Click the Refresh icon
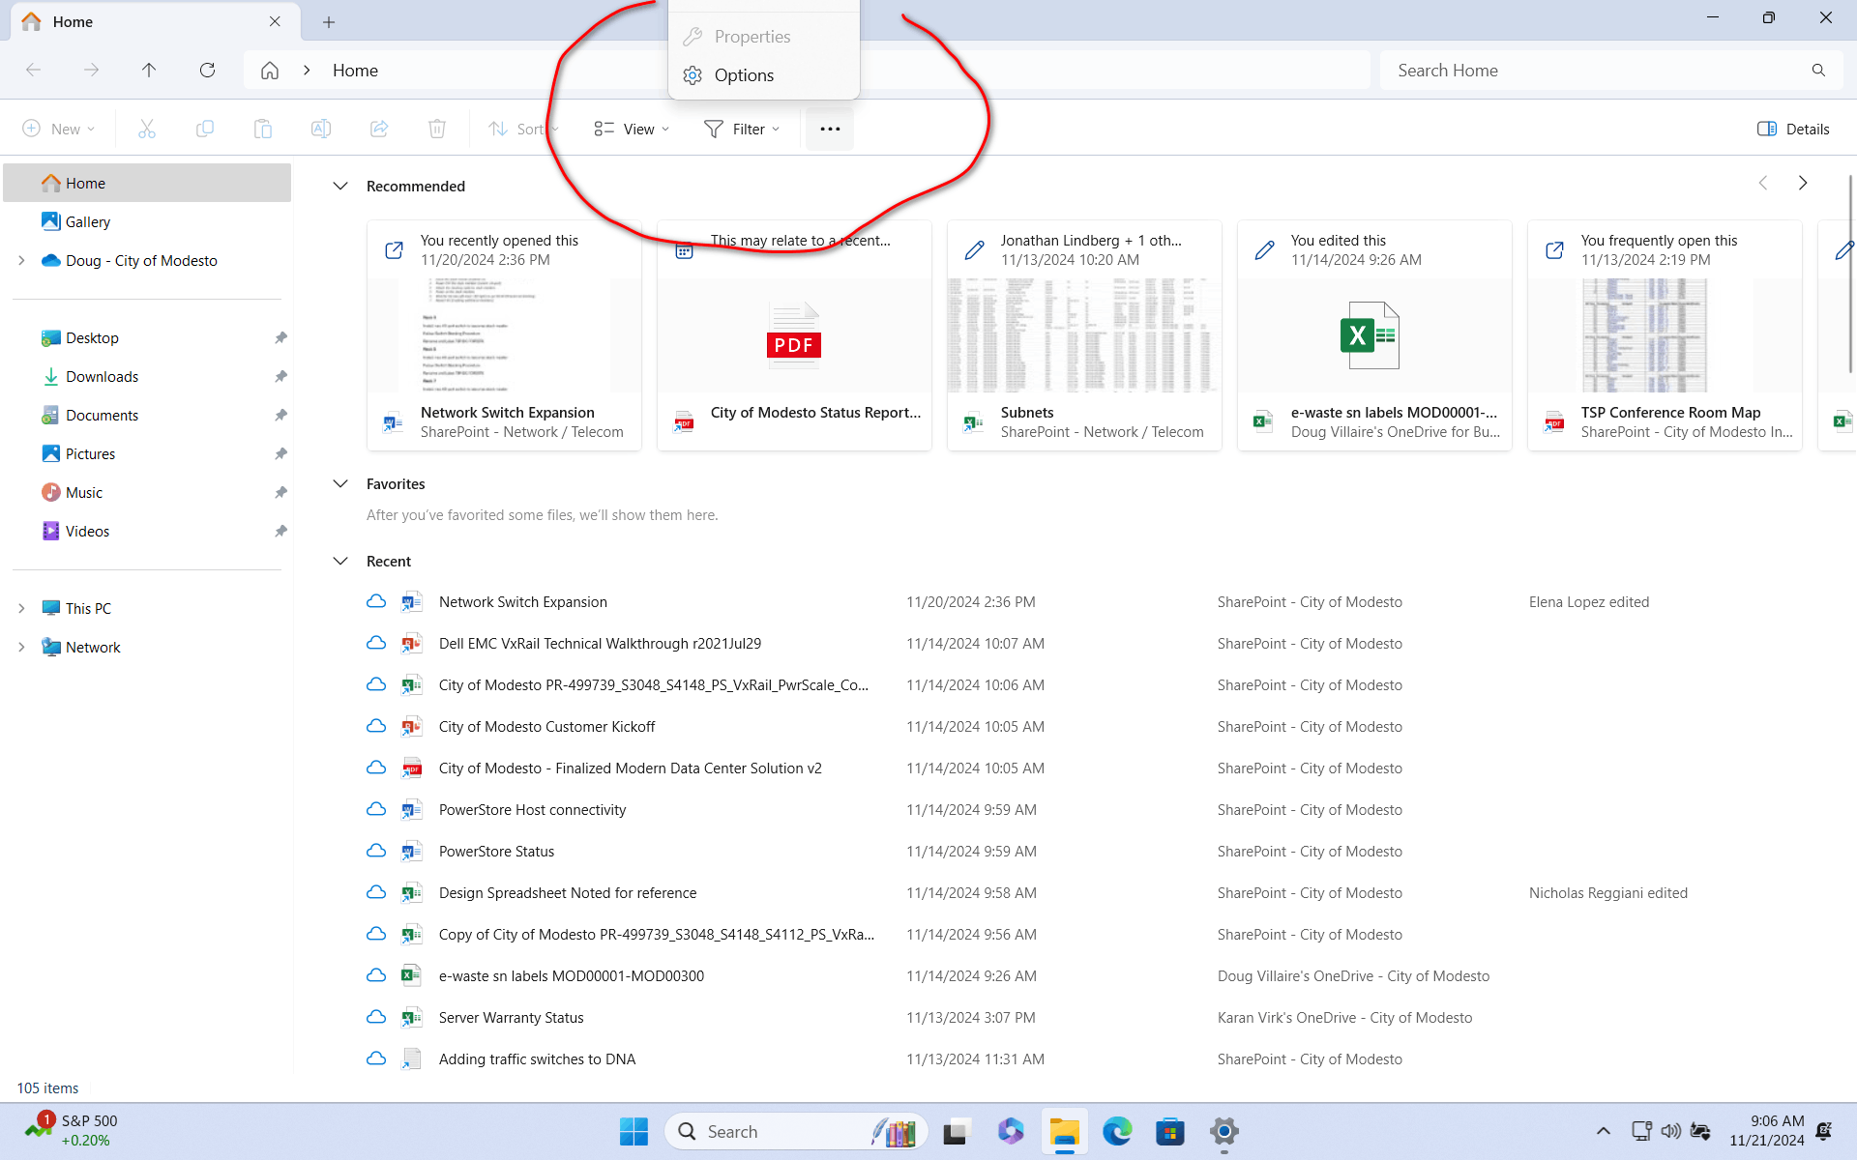This screenshot has width=1857, height=1160. (x=207, y=71)
